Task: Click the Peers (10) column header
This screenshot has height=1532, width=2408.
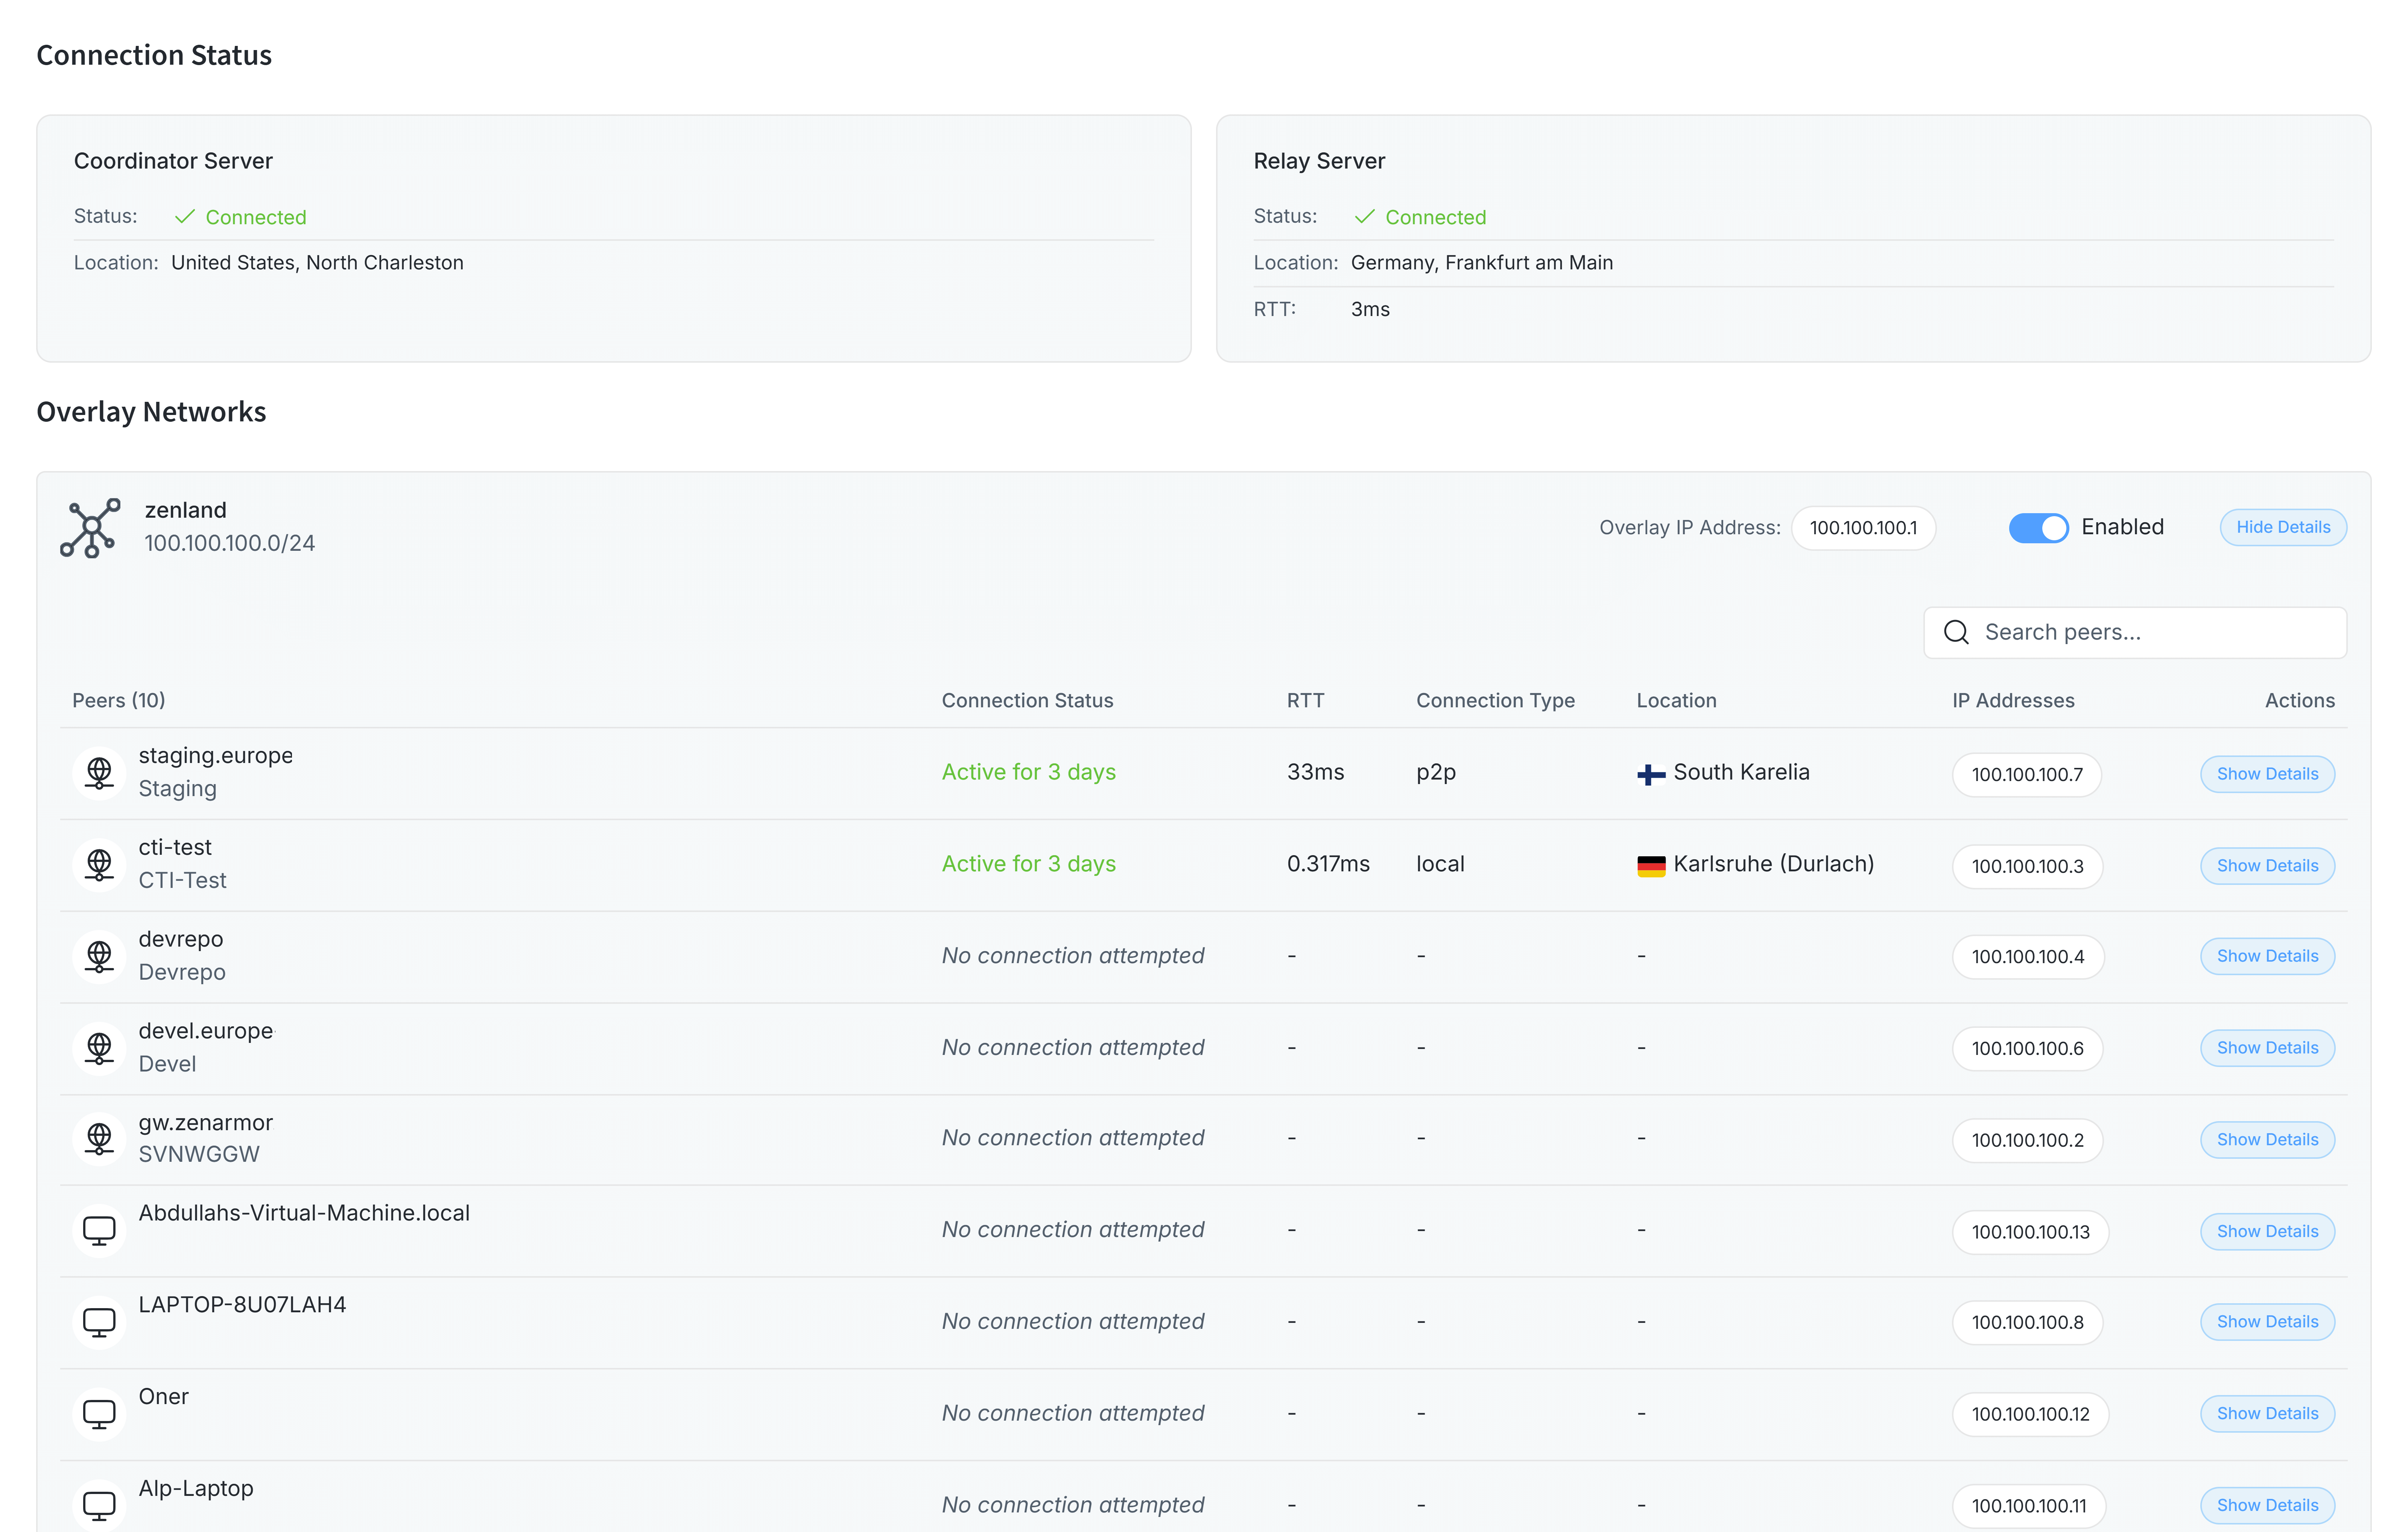Action: [x=119, y=701]
